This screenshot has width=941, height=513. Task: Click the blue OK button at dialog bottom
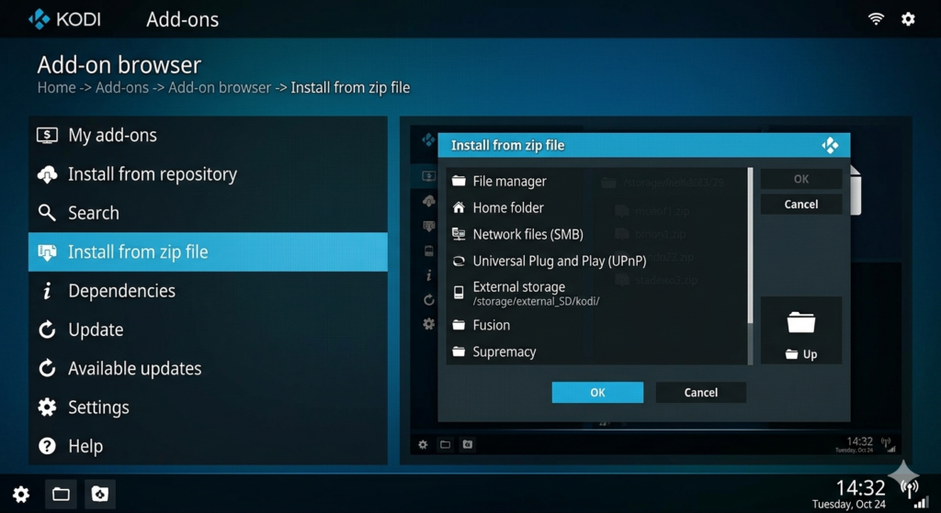(x=597, y=393)
